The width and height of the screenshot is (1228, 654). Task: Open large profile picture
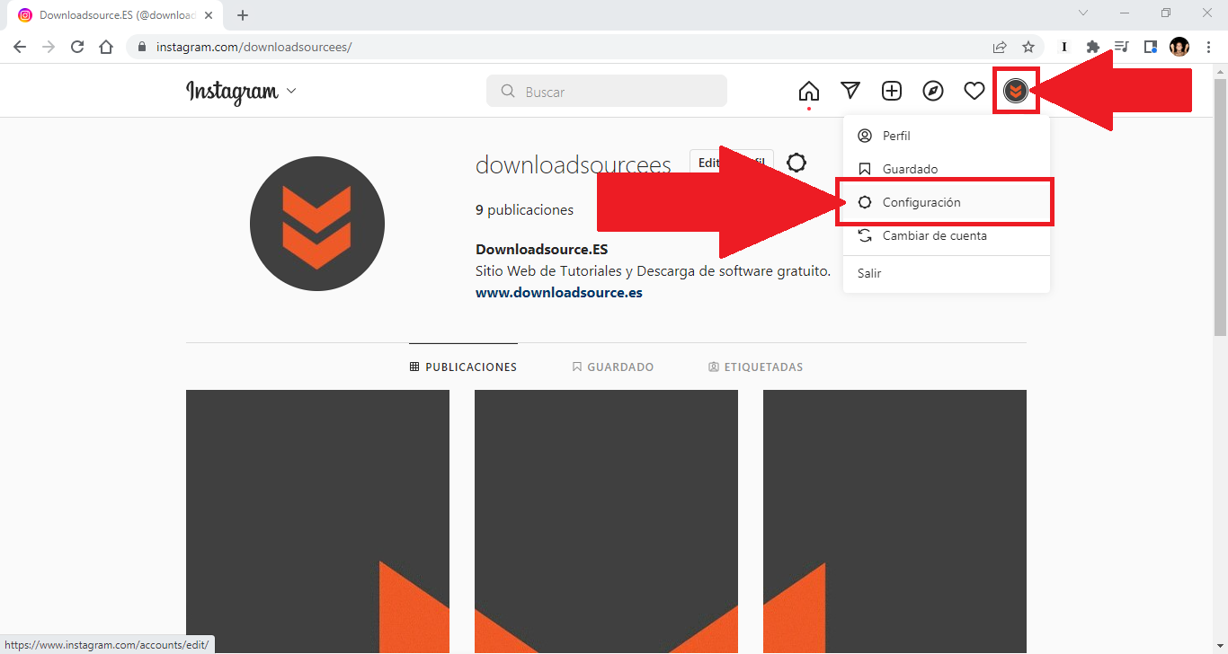pos(317,224)
